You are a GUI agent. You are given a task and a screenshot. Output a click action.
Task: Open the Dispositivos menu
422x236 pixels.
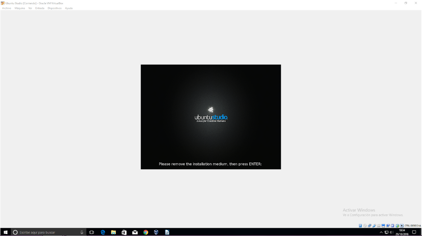(55, 8)
